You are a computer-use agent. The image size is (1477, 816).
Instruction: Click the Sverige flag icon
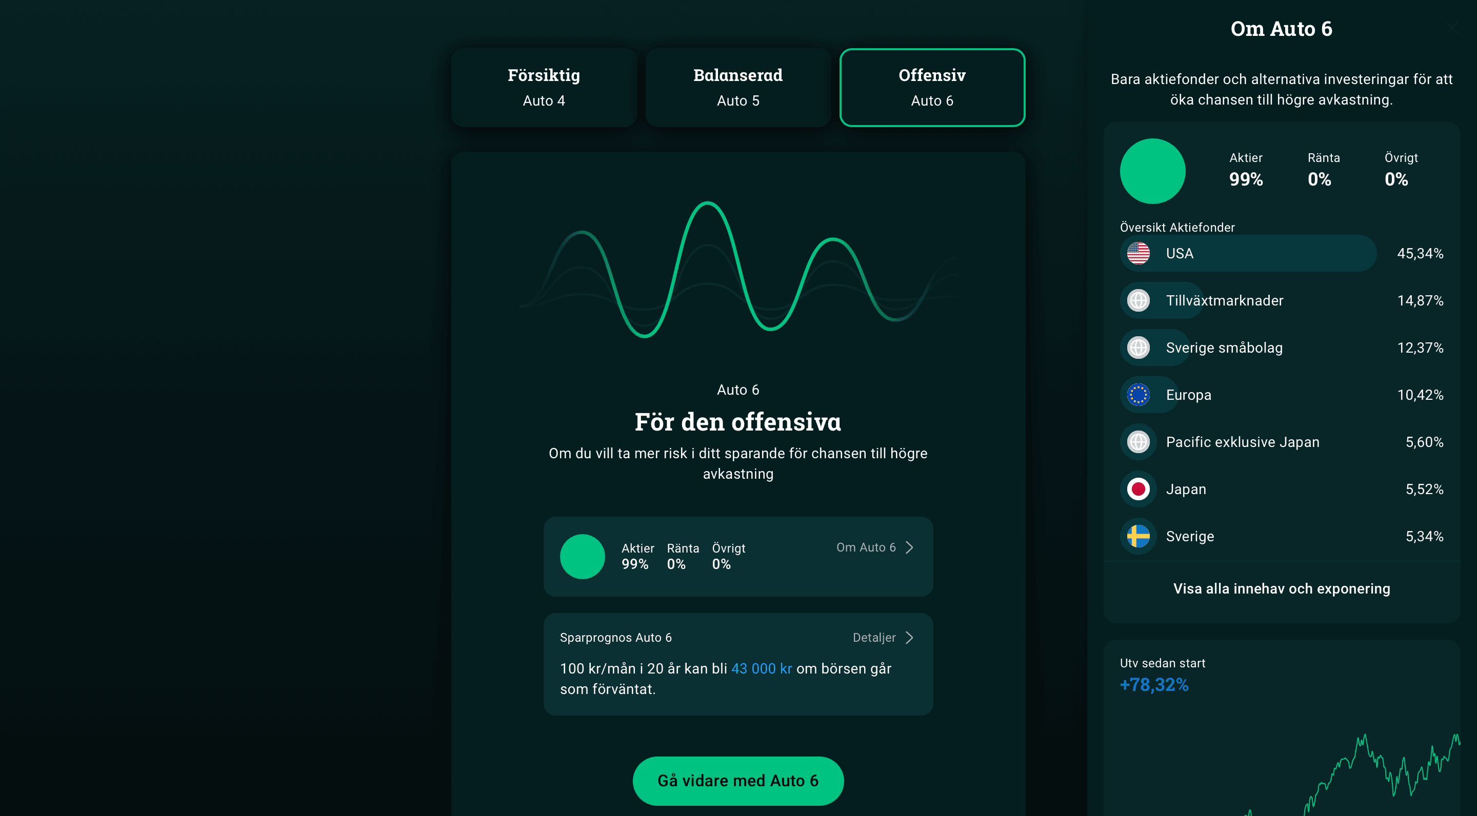coord(1138,536)
